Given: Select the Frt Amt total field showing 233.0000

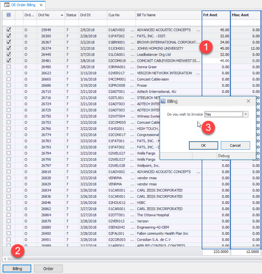Looking at the screenshot, I should pyautogui.click(x=216, y=252).
